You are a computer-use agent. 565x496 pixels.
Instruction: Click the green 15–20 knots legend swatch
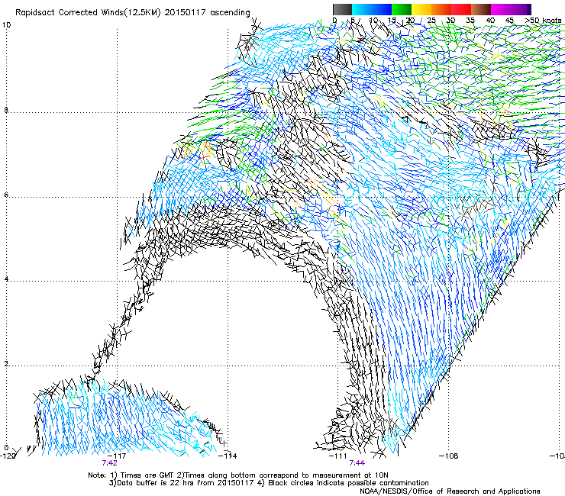pyautogui.click(x=402, y=9)
